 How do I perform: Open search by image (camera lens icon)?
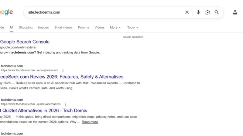(x=207, y=12)
